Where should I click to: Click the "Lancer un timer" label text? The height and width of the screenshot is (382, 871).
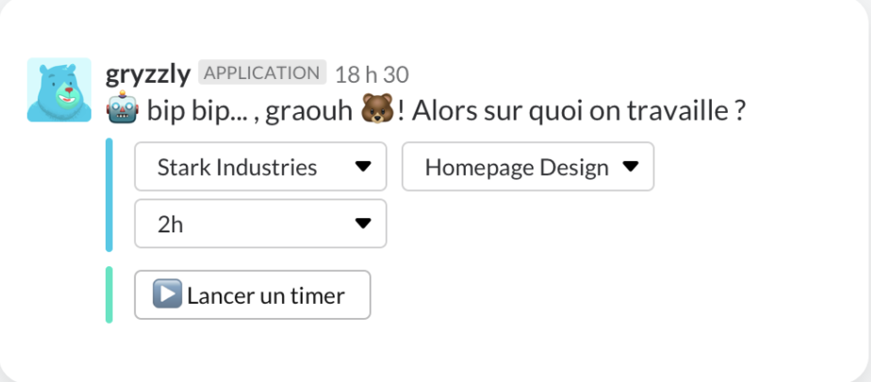point(266,295)
